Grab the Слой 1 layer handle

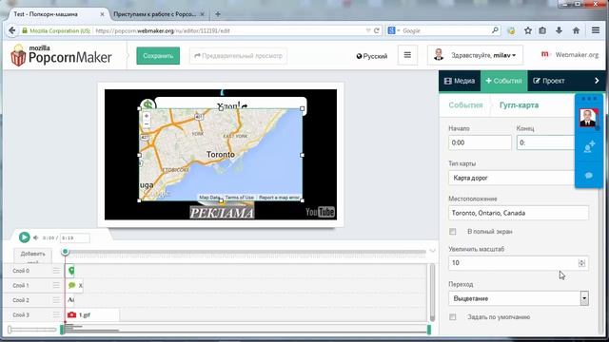click(56, 285)
